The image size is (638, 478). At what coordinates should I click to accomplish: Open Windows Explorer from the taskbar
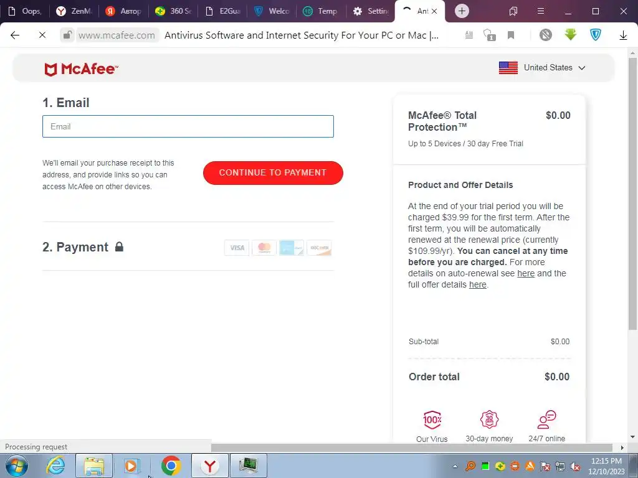(94, 466)
